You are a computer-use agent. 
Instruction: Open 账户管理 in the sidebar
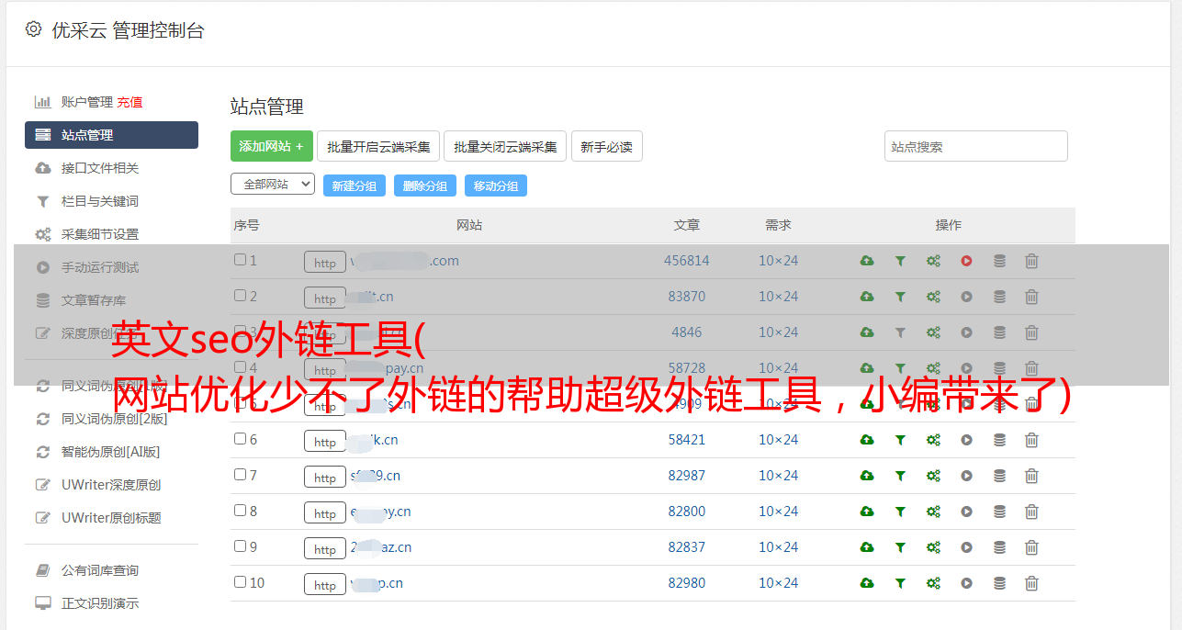[x=86, y=102]
